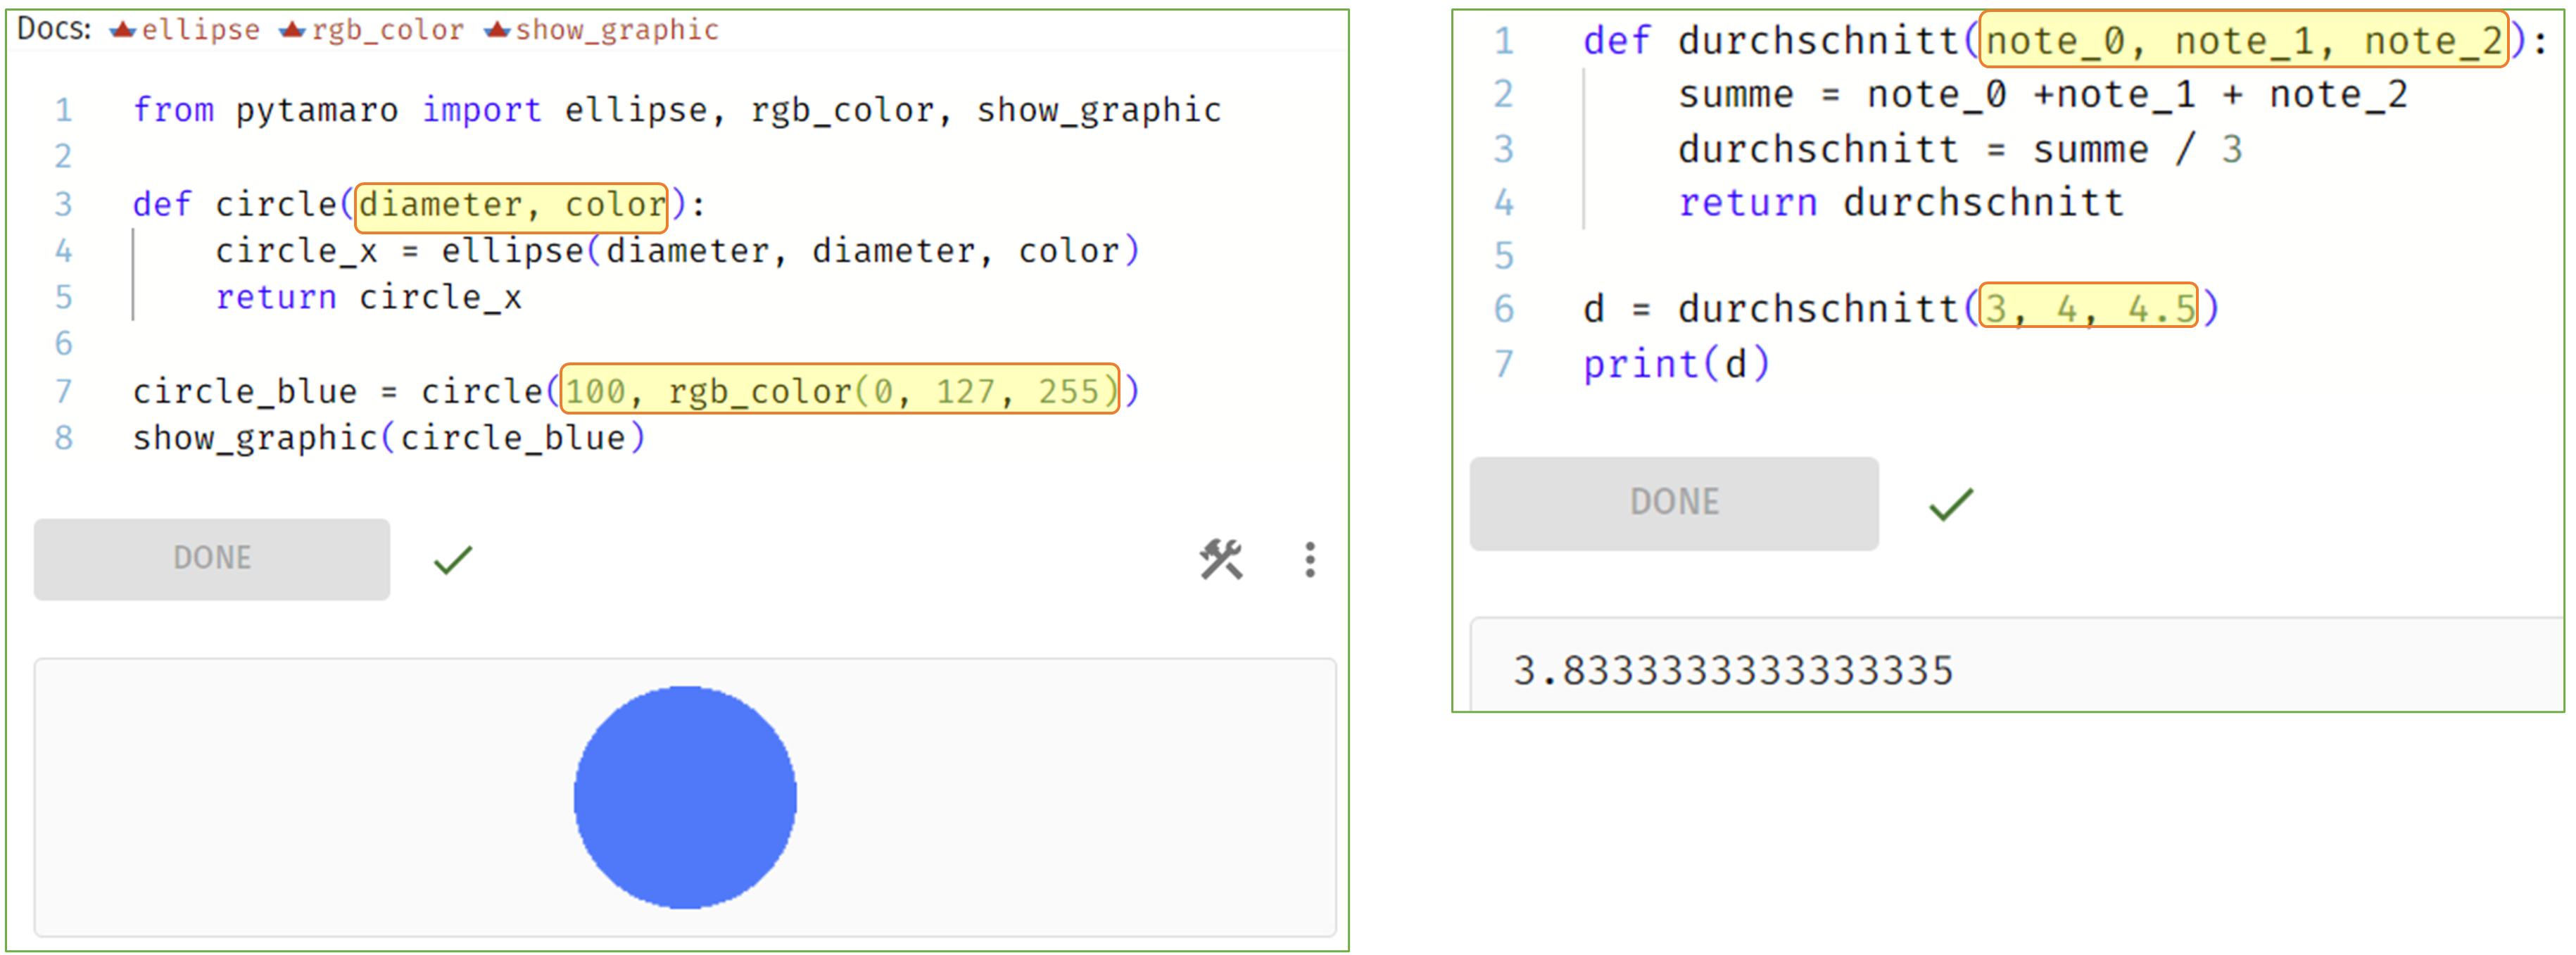Click the highlighted '100, rgb_color(0, 127, 255)' arguments
Screen dimensions: 2576x955
click(839, 389)
